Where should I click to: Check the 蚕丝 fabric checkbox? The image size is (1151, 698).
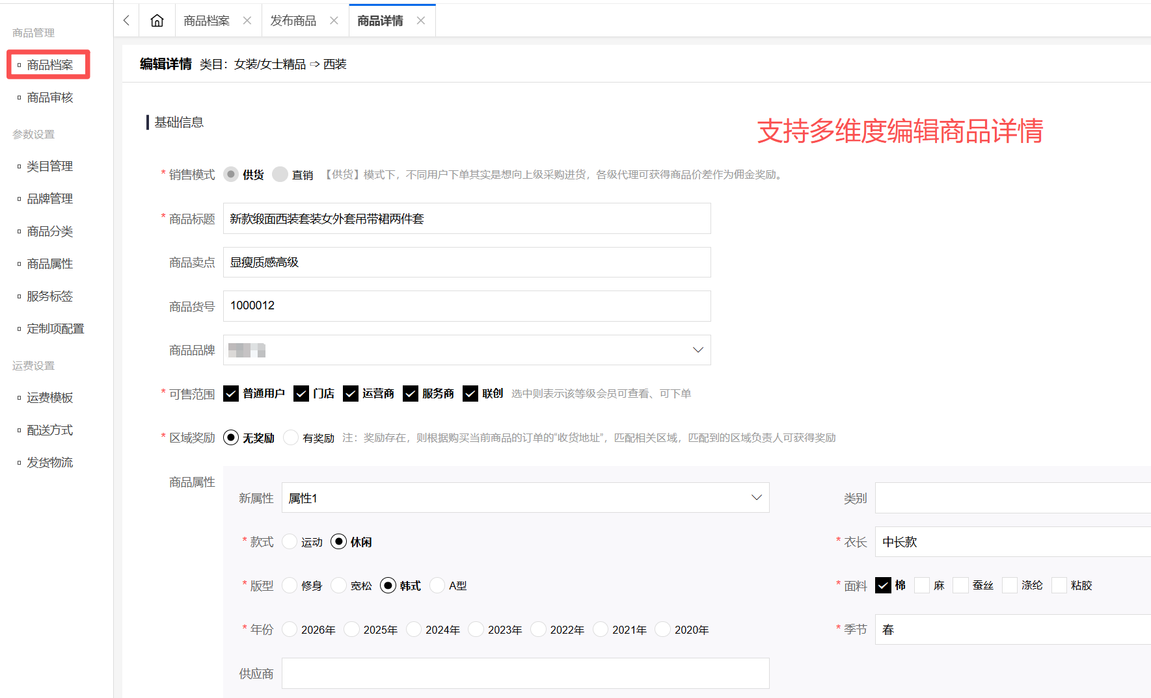[x=960, y=586]
